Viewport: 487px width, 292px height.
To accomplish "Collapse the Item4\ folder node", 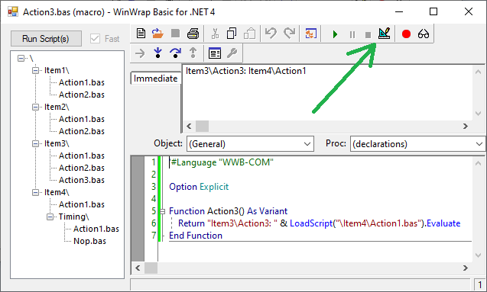I will click(35, 193).
